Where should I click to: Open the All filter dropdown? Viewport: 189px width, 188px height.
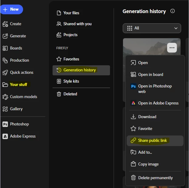pos(152,28)
